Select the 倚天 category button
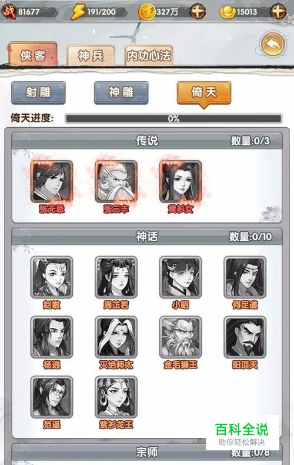Viewport: 294px width, 465px height. pos(204,94)
